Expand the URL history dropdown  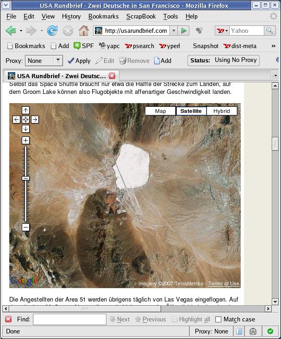(x=174, y=31)
